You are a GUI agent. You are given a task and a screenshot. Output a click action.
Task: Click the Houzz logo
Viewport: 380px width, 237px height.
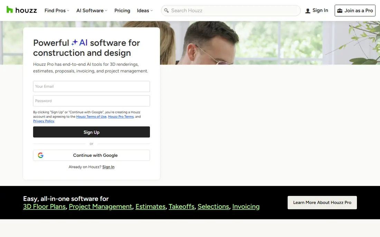pos(21,10)
